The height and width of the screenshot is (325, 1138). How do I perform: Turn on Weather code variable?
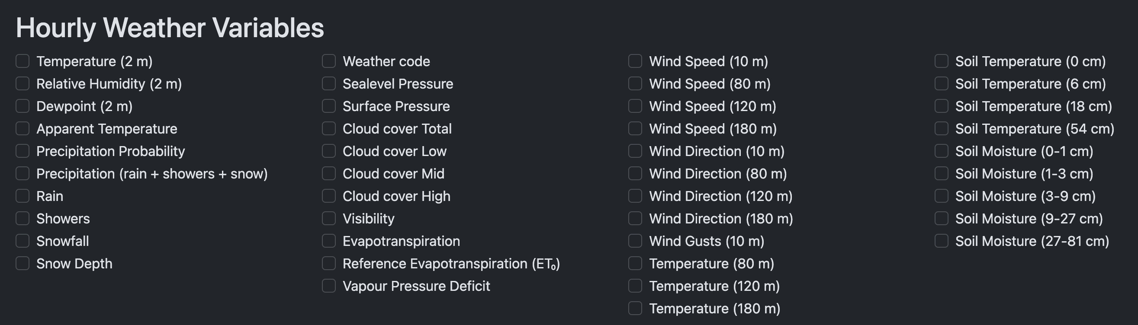coord(329,61)
